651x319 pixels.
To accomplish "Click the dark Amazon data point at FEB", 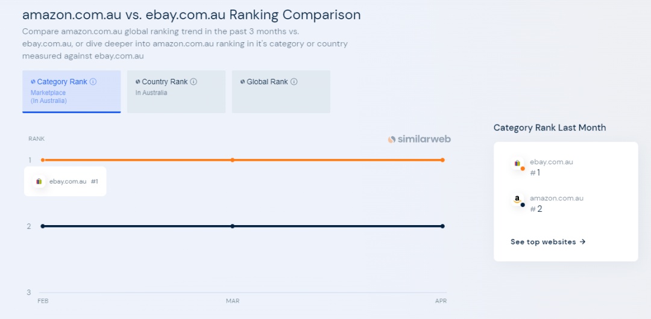I will coord(42,226).
